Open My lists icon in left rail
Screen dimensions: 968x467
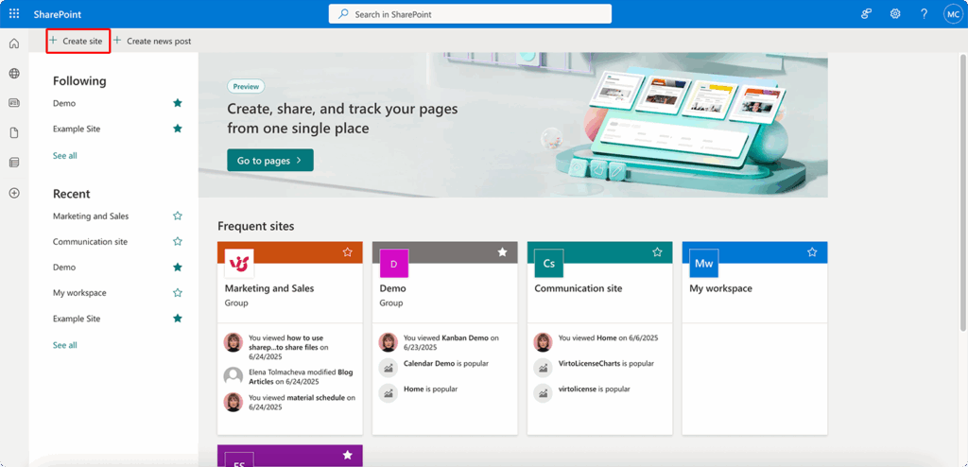point(14,163)
